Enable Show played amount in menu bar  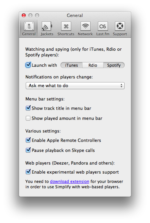point(28,118)
